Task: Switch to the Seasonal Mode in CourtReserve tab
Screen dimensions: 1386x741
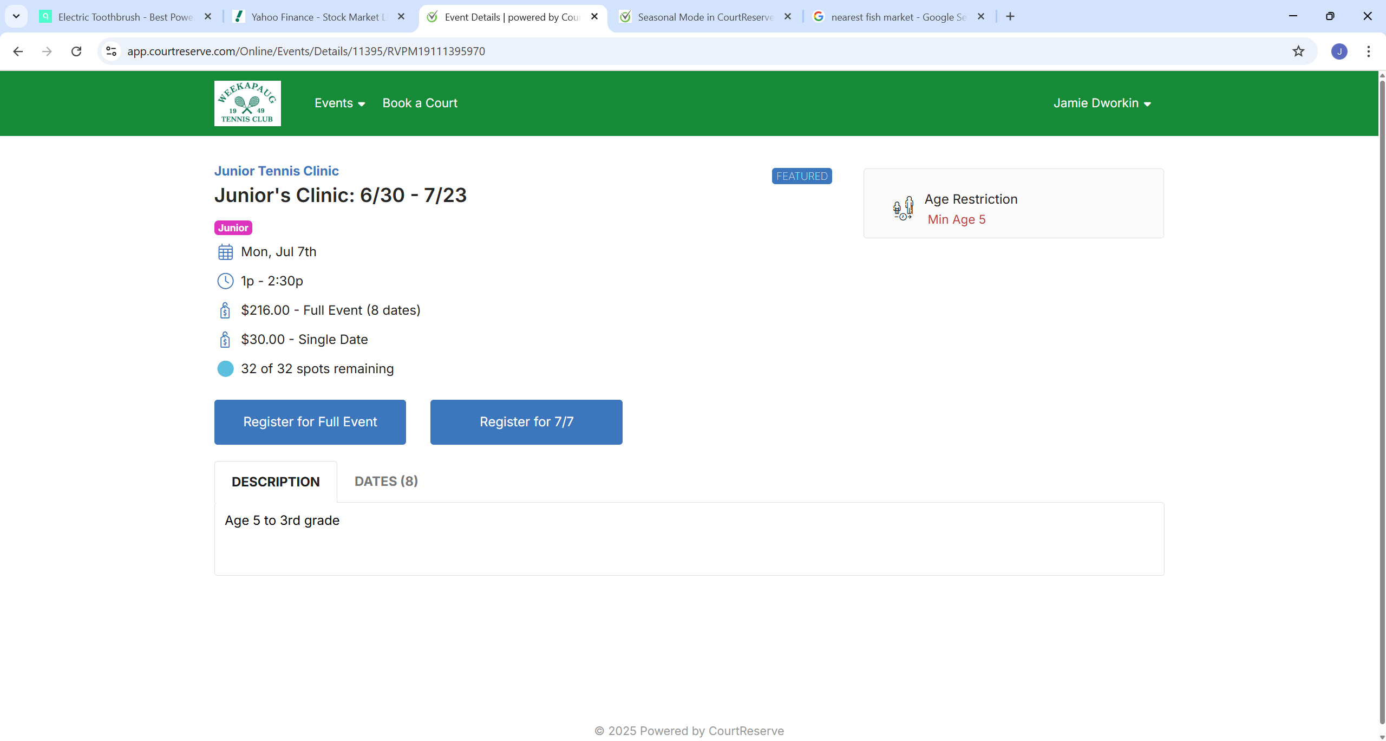Action: (x=706, y=17)
